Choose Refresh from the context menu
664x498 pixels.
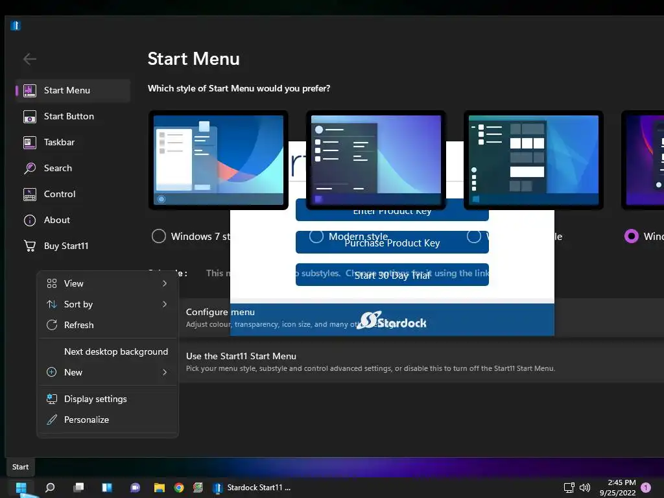(x=108, y=325)
